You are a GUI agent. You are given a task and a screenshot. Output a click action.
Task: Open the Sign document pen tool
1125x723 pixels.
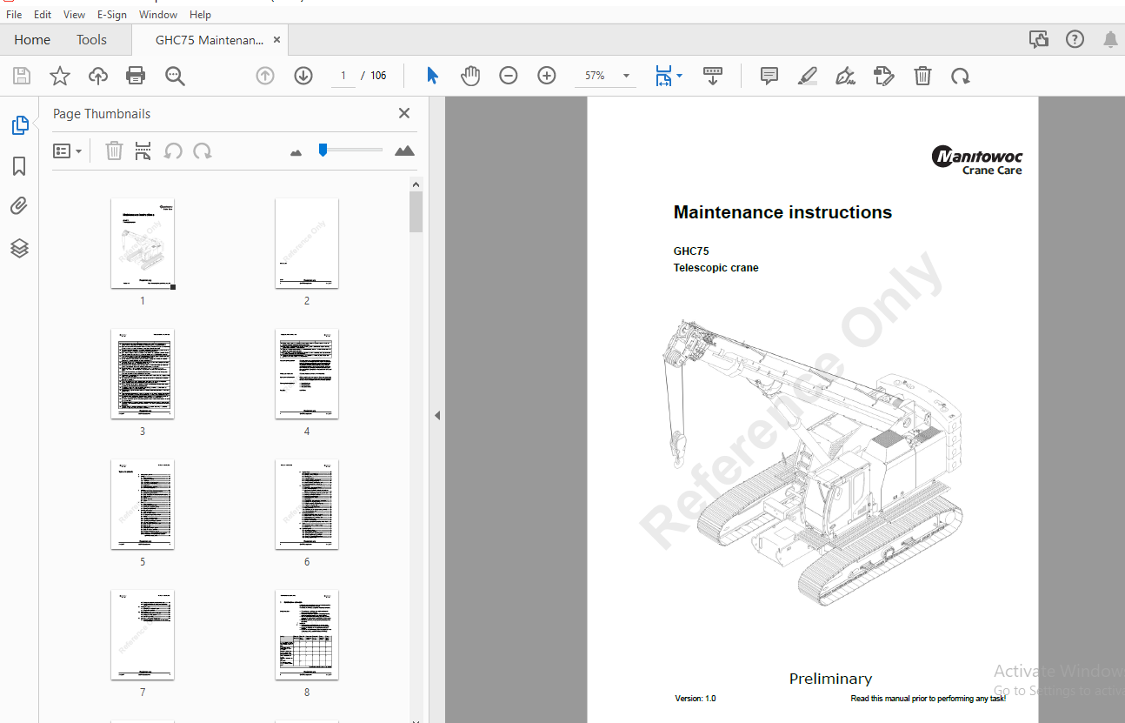pos(846,76)
